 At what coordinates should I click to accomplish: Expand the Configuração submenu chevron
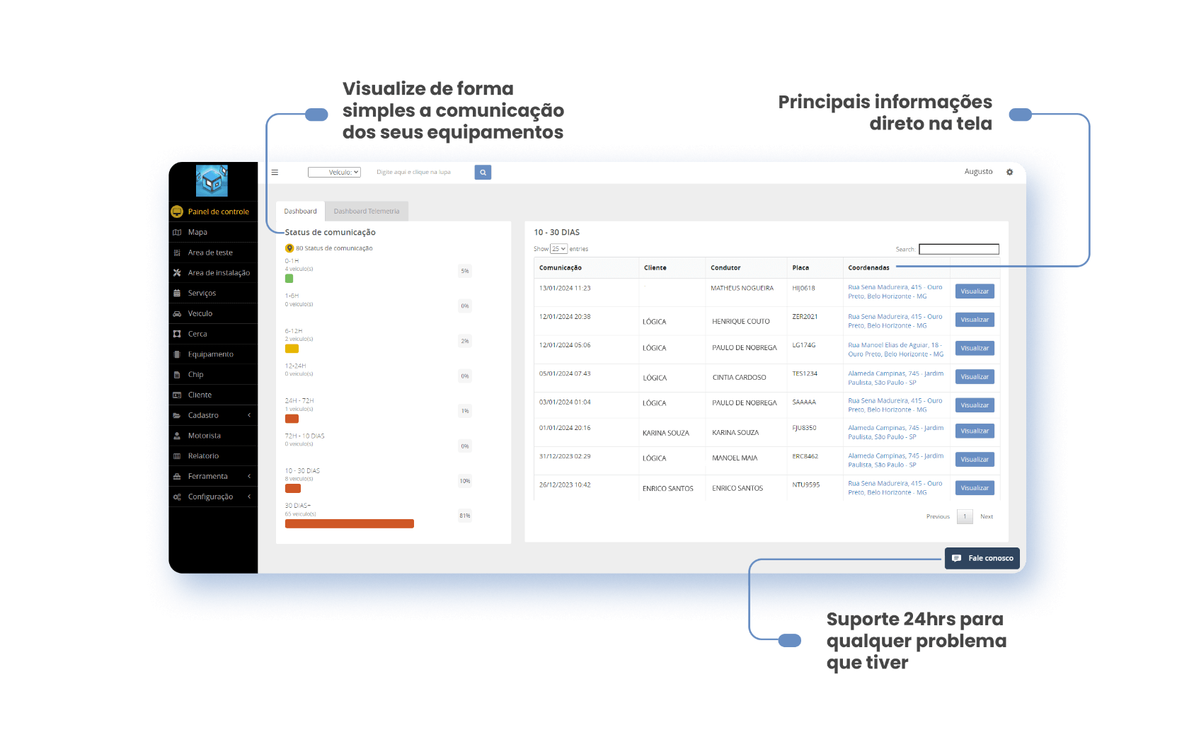point(249,497)
